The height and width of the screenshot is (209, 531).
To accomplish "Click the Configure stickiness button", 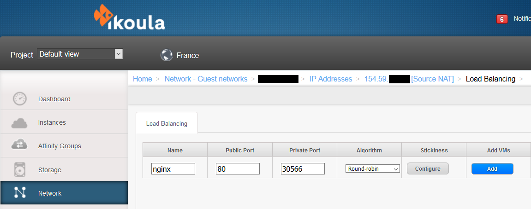I will point(428,169).
